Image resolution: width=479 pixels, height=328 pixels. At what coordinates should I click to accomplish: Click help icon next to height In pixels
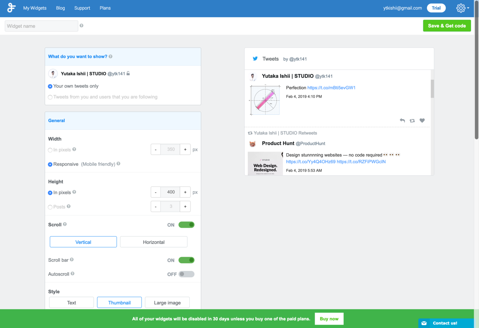tap(74, 192)
